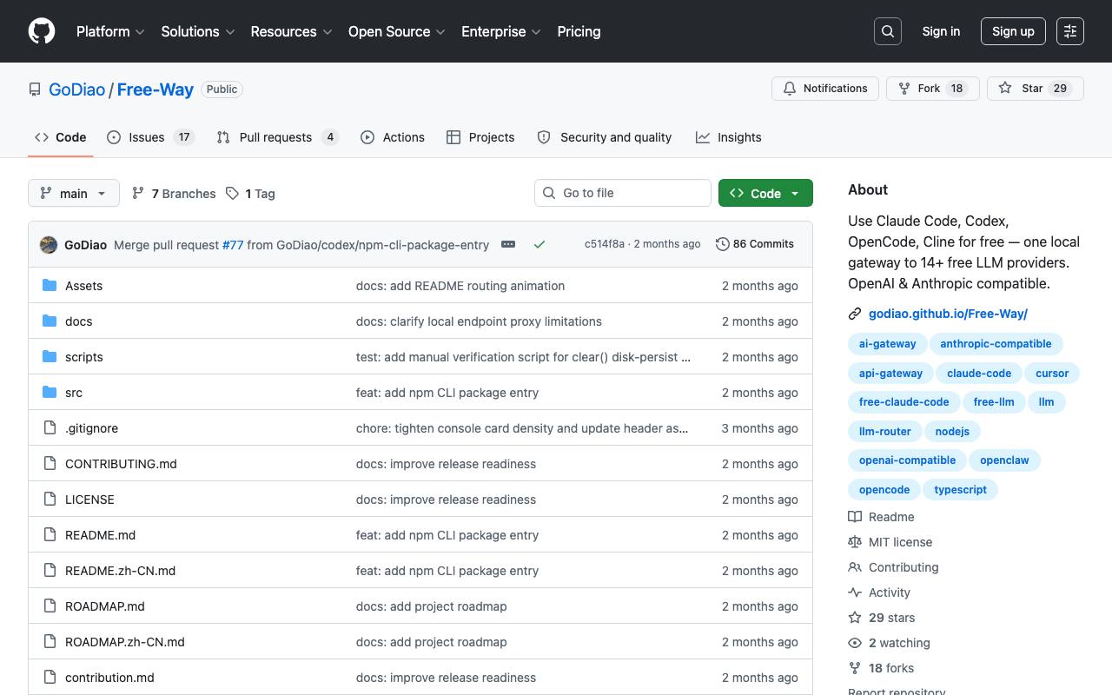Click the ROADMAP.zh-CN.md file icon
Screen dimensions: 1112x695
point(50,641)
